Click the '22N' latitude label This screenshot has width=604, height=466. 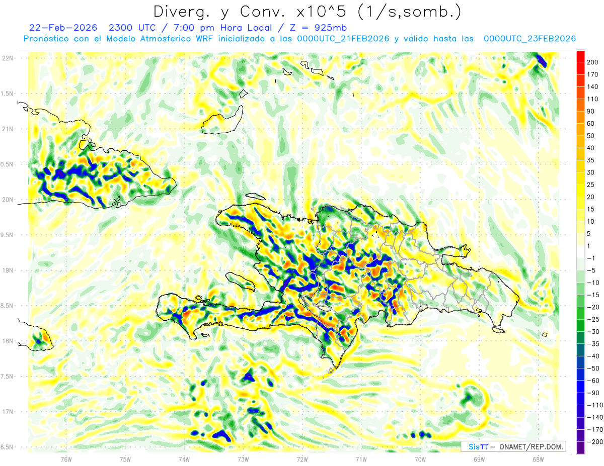tap(8, 58)
